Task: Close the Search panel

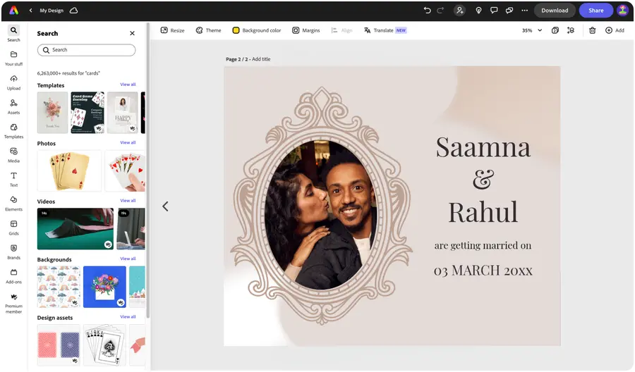Action: [132, 33]
